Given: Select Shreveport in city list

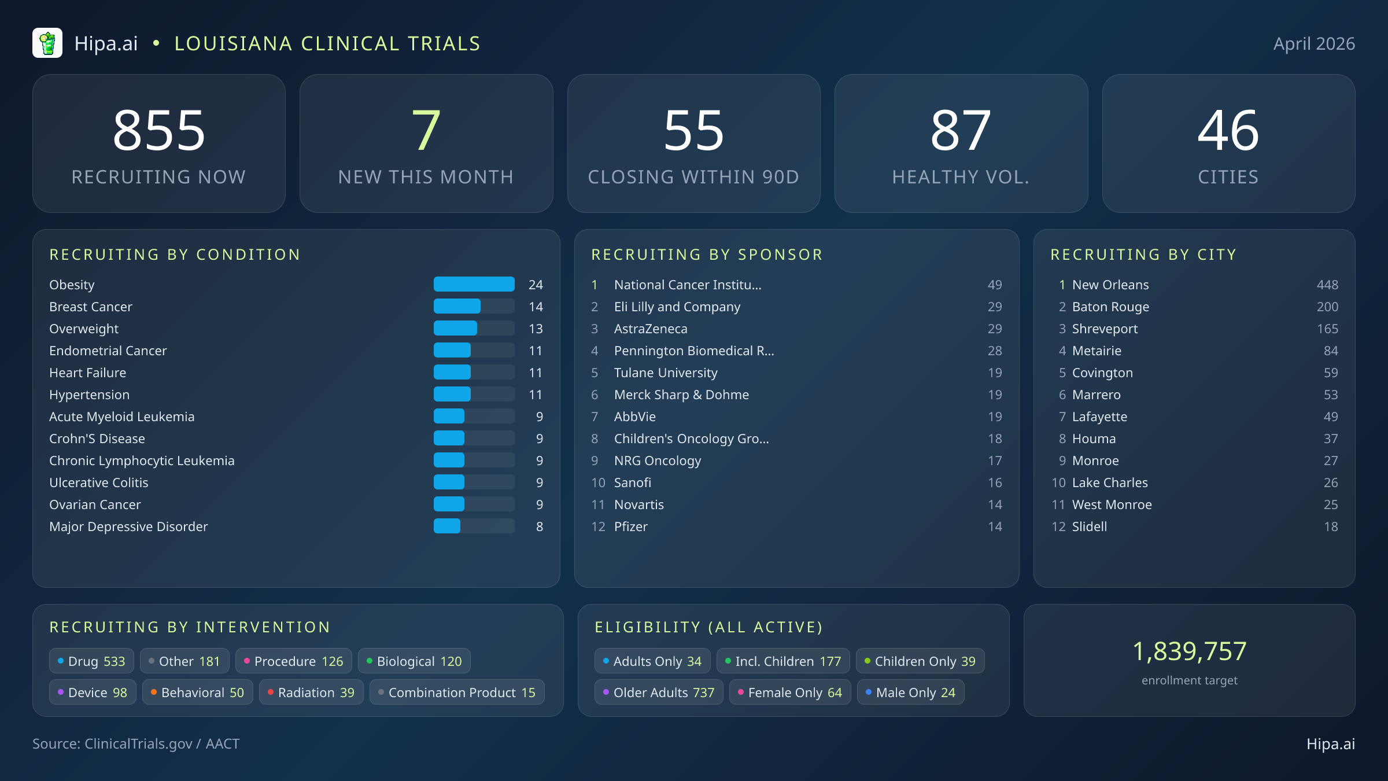Looking at the screenshot, I should click(1194, 329).
